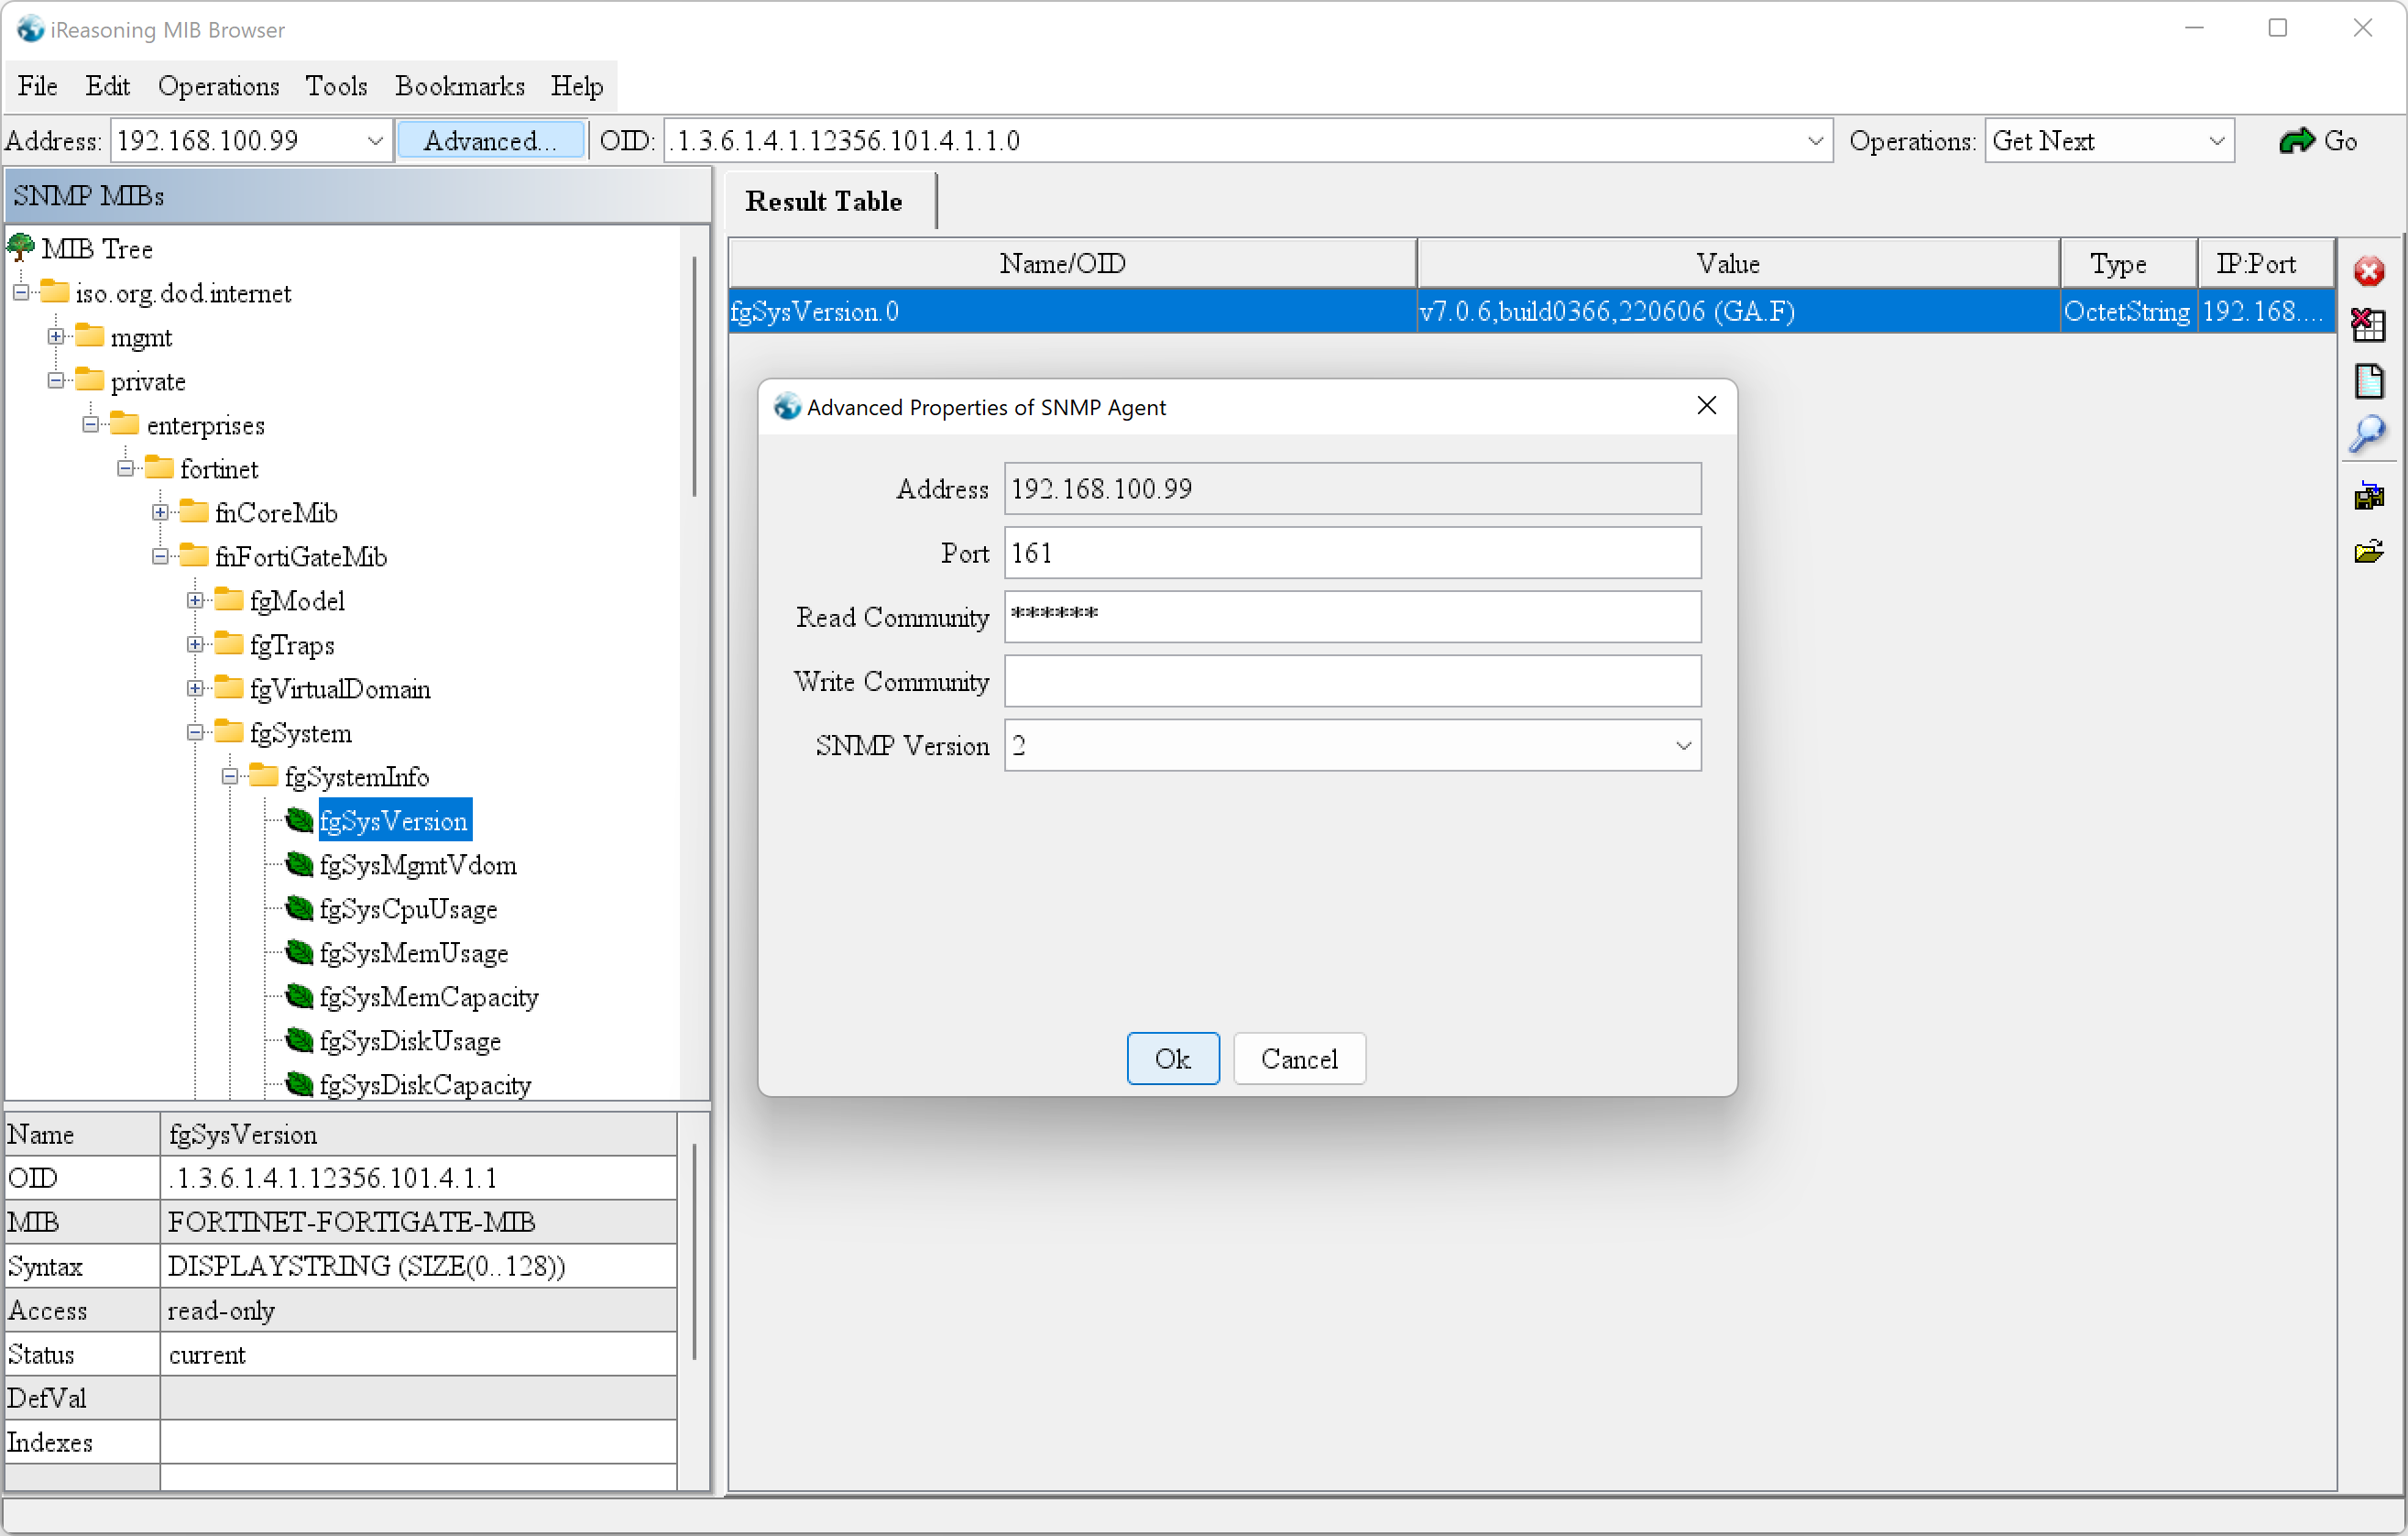
Task: Click the save results floppy icon
Action: (x=2368, y=496)
